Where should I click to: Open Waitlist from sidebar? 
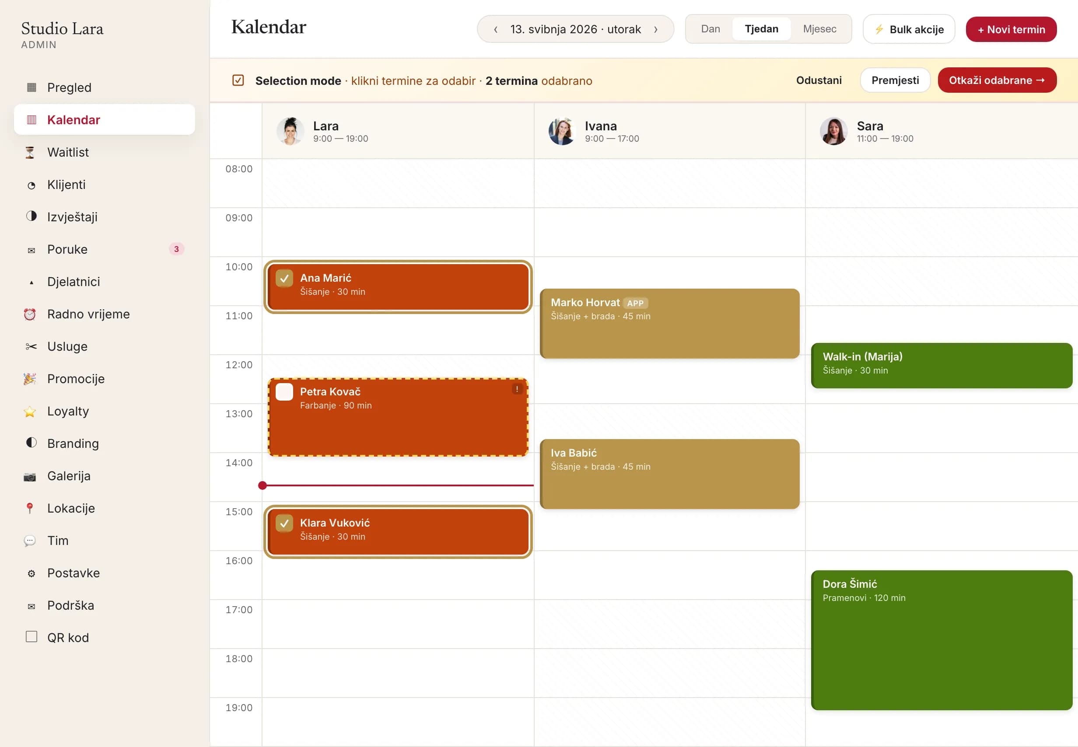coord(105,152)
